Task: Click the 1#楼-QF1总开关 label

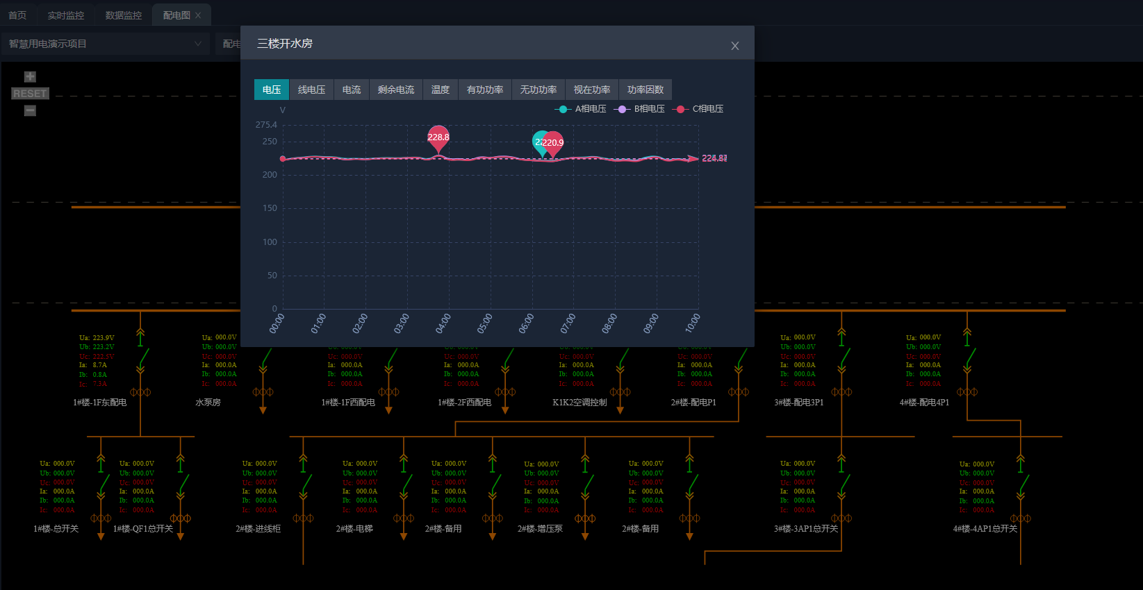Action: 143,529
